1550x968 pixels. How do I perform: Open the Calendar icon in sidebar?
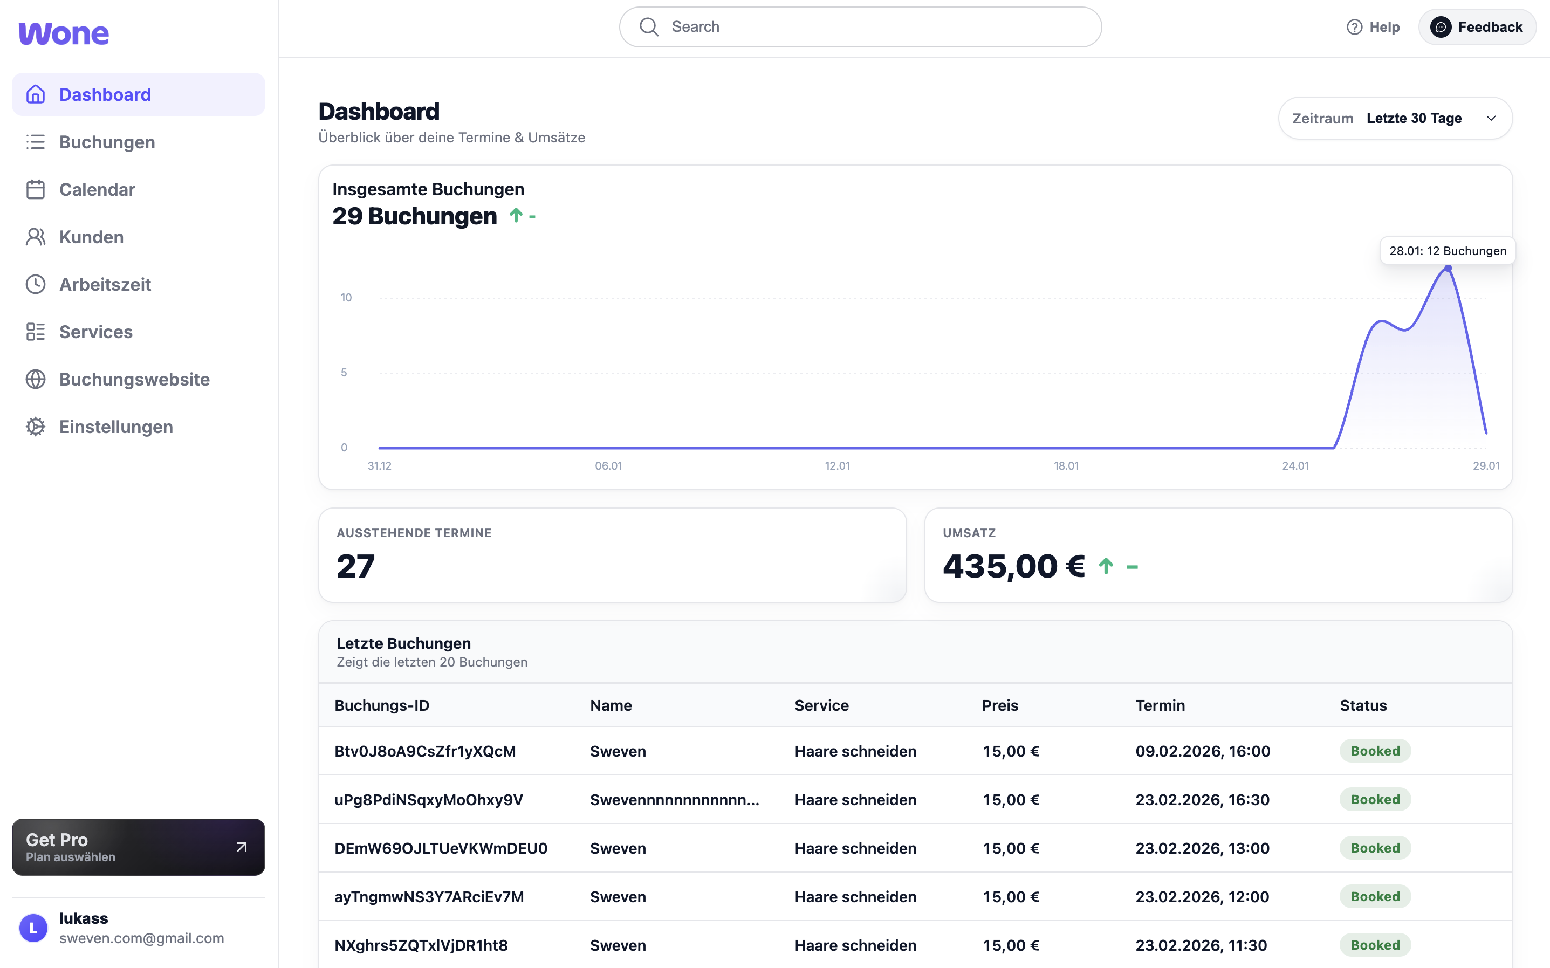click(36, 189)
